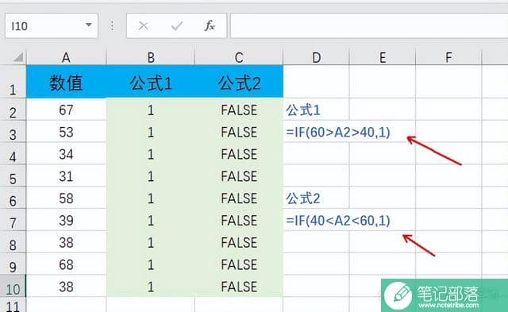Viewport: 508px width, 312px height.
Task: Select row 4 header
Action: [13, 153]
